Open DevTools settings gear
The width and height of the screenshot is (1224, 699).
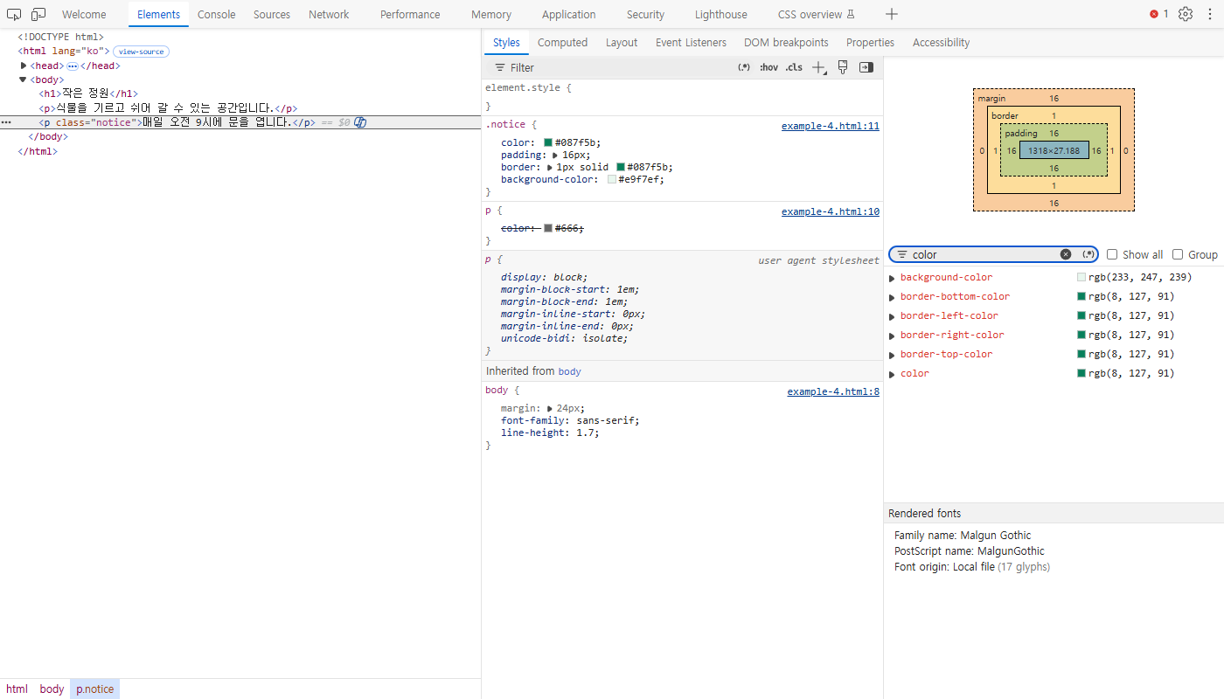[x=1186, y=14]
